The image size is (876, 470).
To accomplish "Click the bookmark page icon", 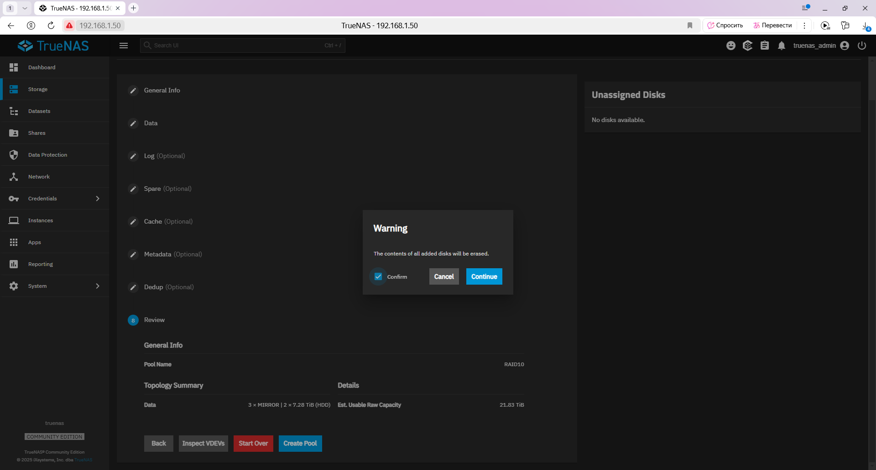I will [690, 26].
